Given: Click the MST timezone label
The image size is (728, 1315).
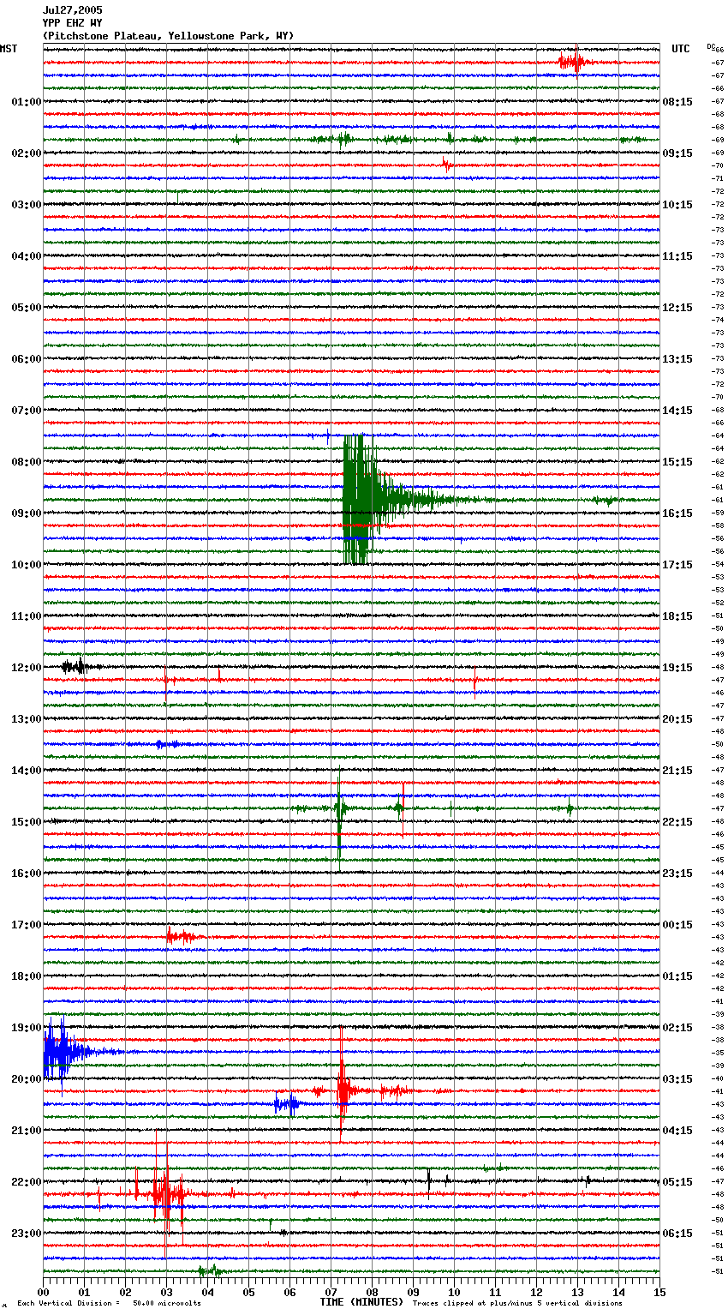Looking at the screenshot, I should point(9,49).
